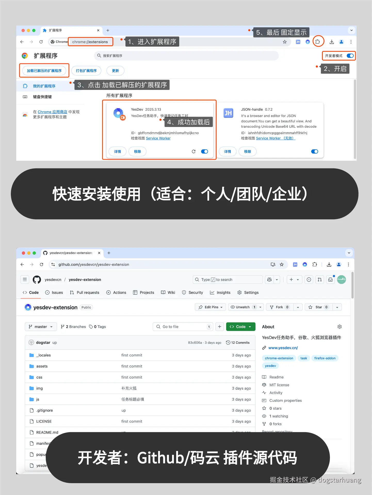Image resolution: width=372 pixels, height=495 pixels.
Task: Reload the GitHub page
Action: (42, 264)
